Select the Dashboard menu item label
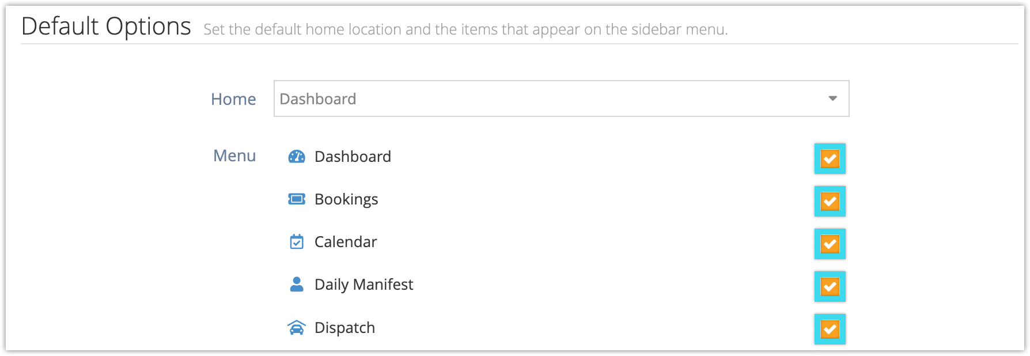 click(353, 157)
